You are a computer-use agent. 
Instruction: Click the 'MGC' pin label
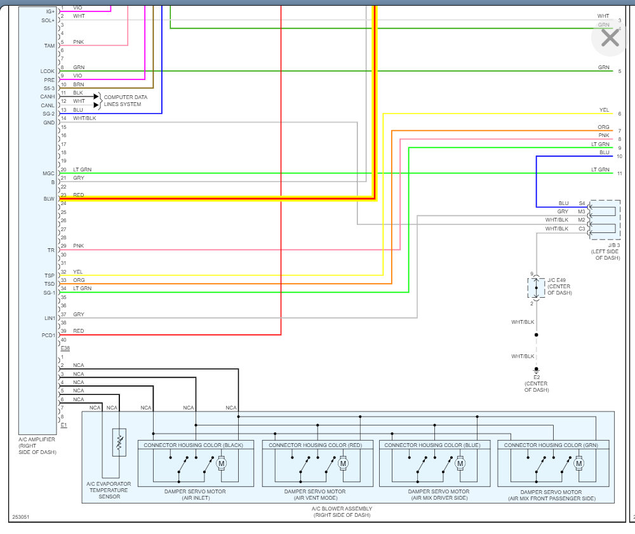coord(49,174)
